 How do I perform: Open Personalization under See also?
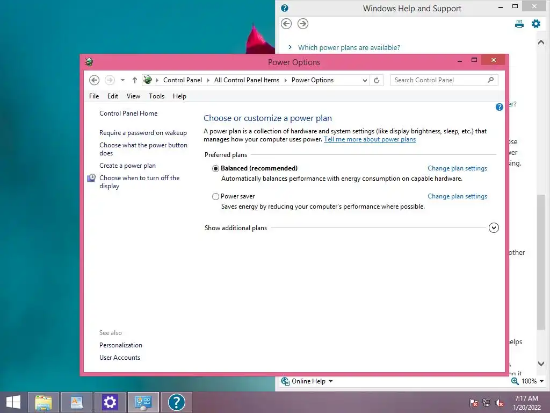pyautogui.click(x=121, y=345)
